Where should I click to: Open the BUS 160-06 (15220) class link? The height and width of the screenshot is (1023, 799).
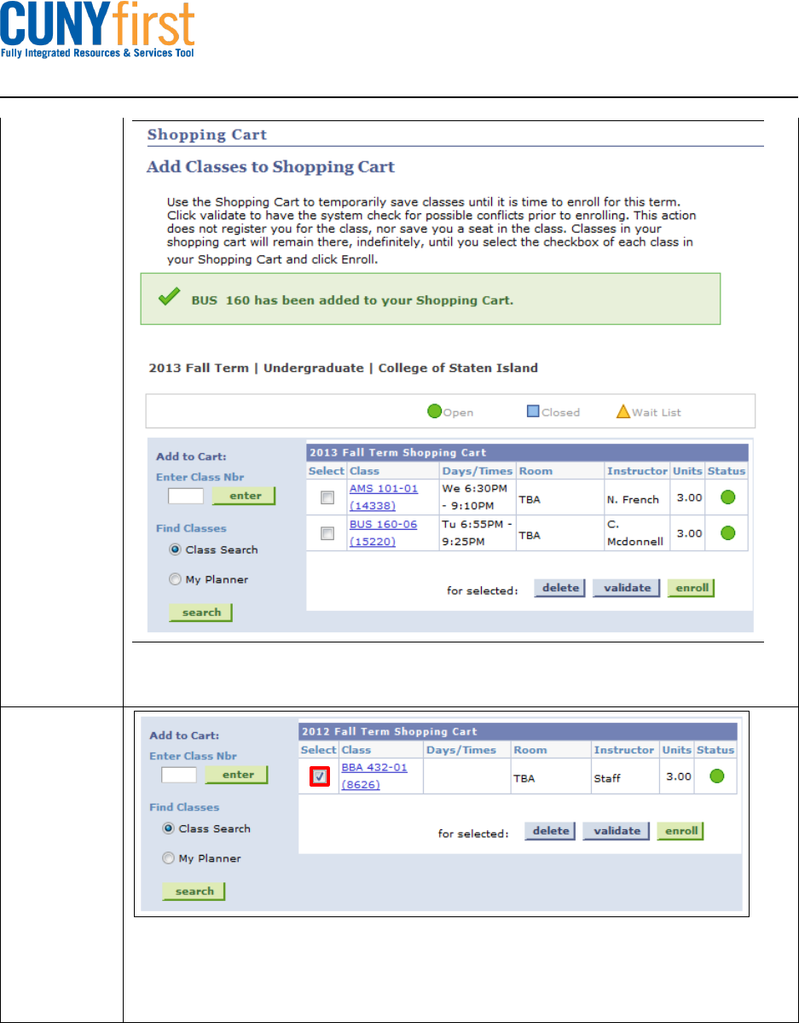click(384, 532)
